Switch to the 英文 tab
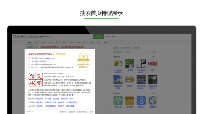This screenshot has height=114, width=203. tap(85, 43)
